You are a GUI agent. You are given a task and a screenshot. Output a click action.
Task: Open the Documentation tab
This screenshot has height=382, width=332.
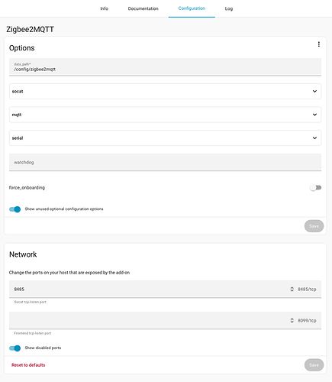point(143,8)
